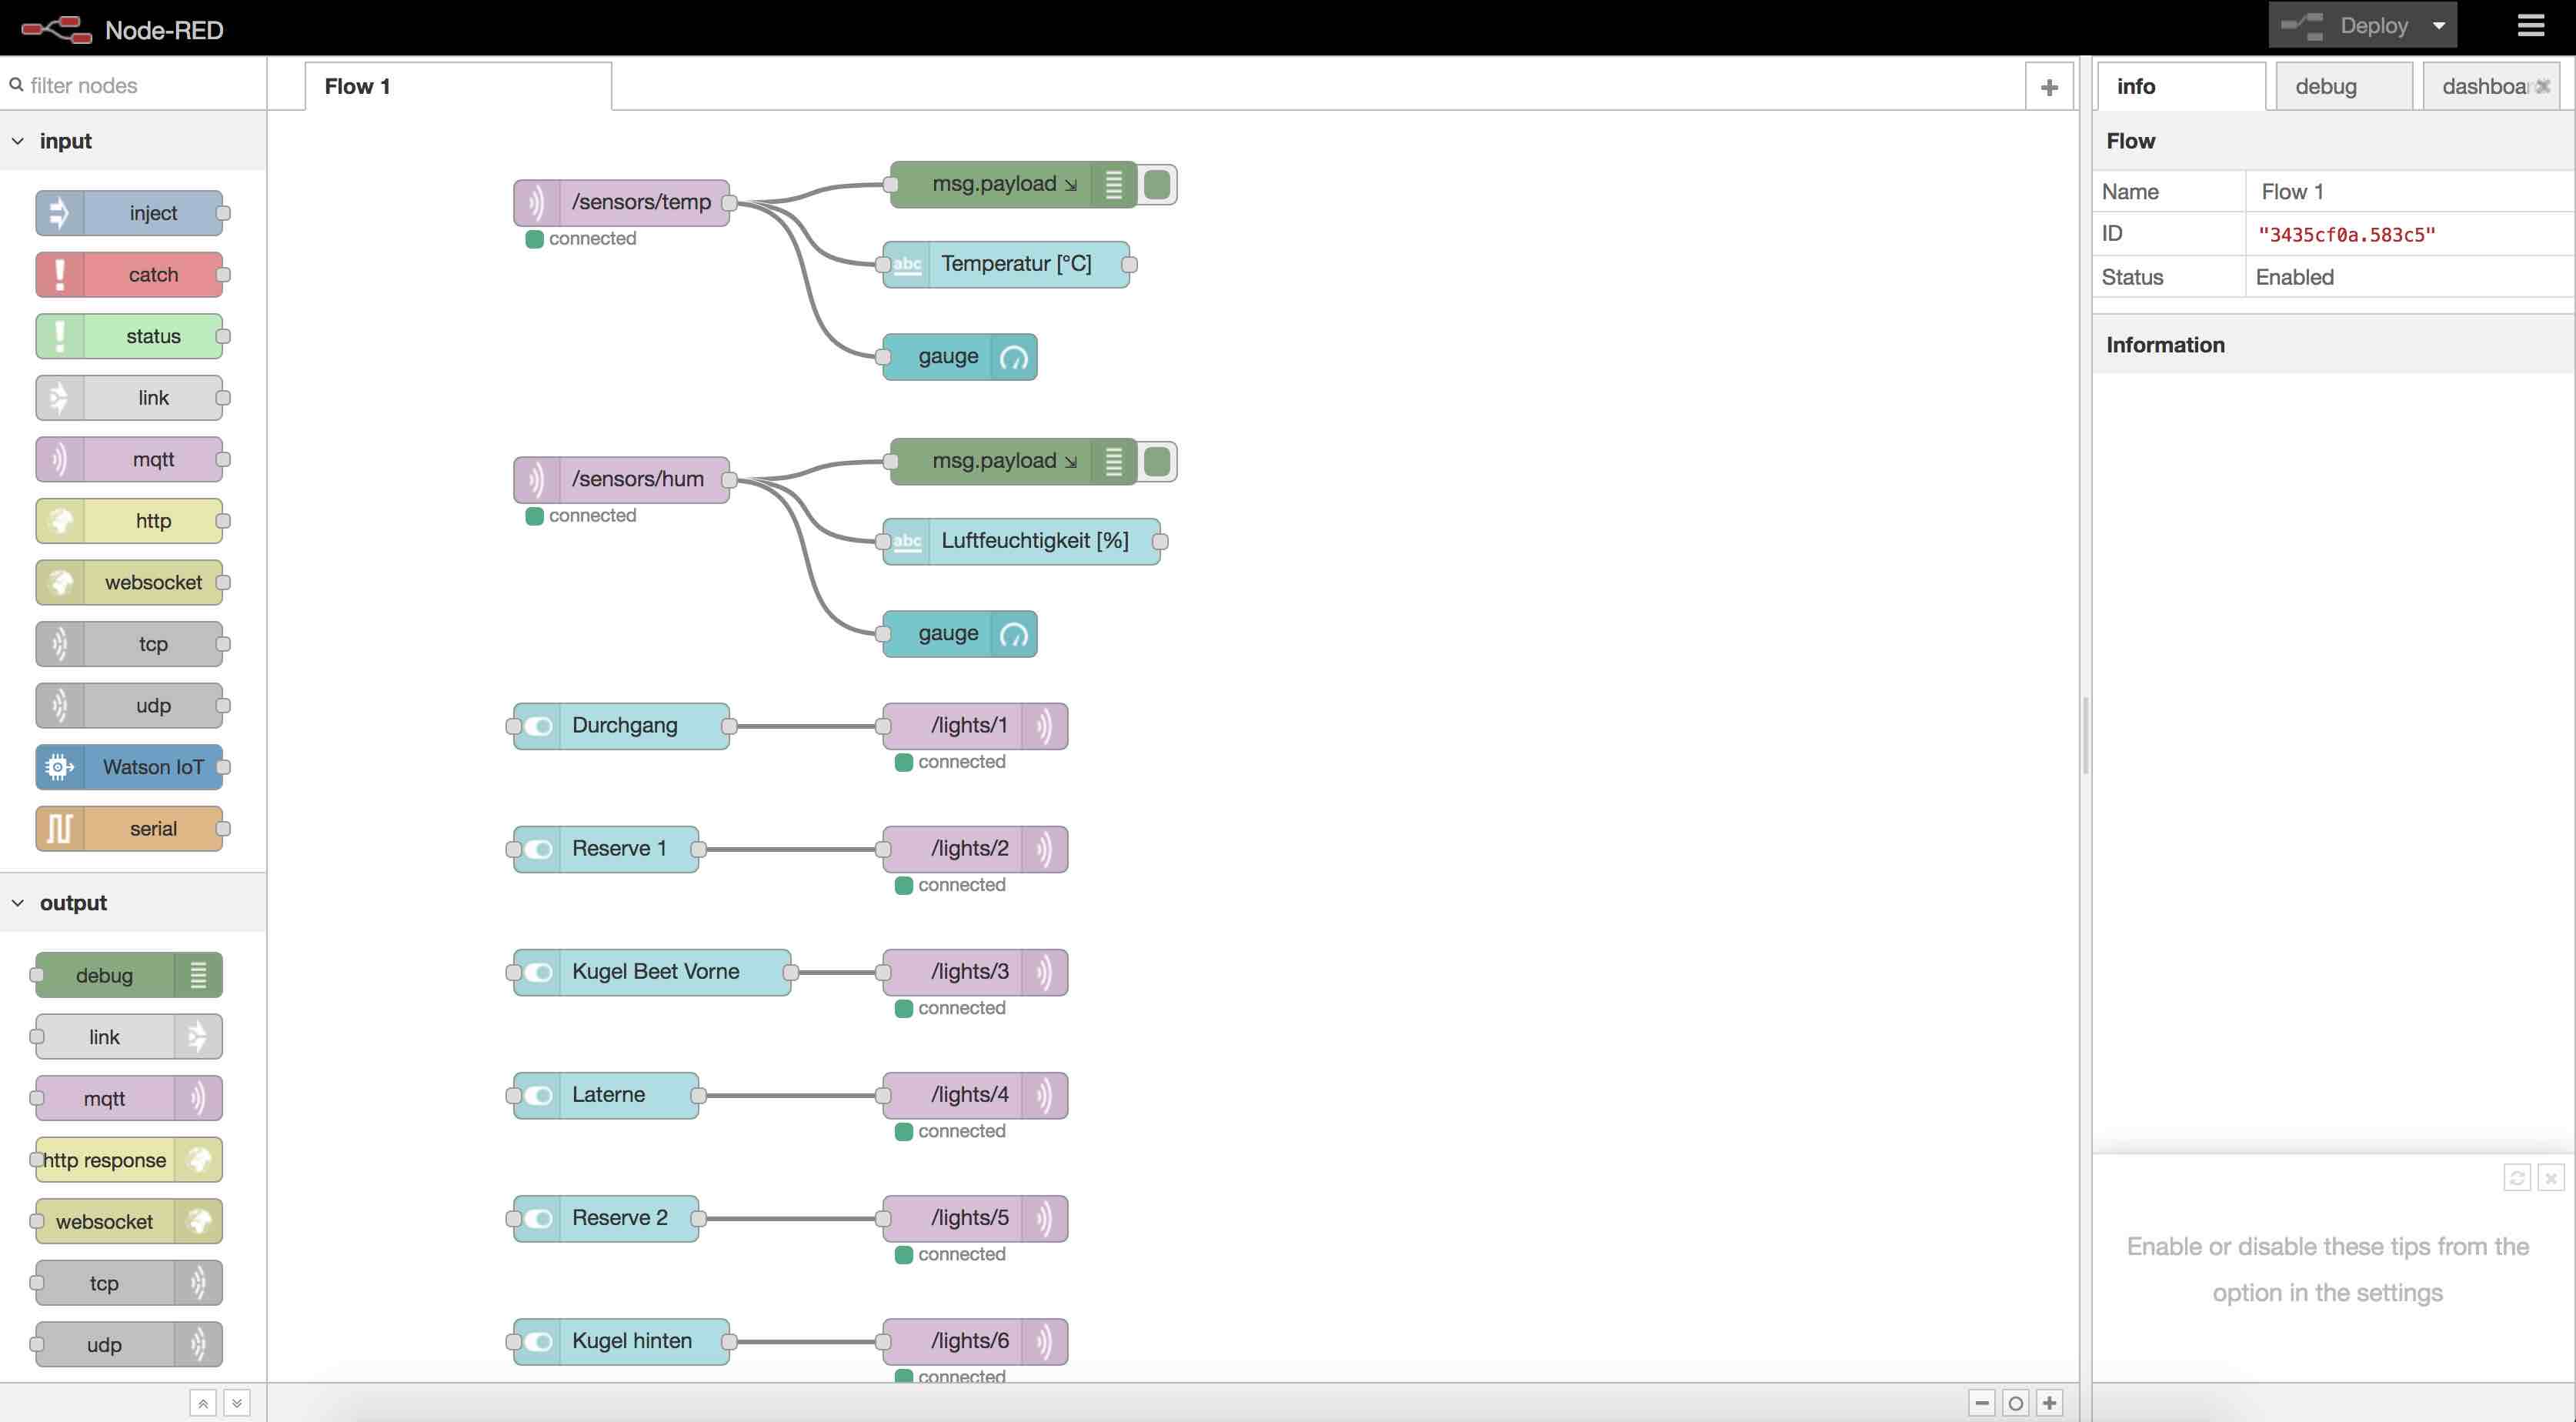Click the serial input palette node
2576x1422 pixels.
(x=130, y=829)
